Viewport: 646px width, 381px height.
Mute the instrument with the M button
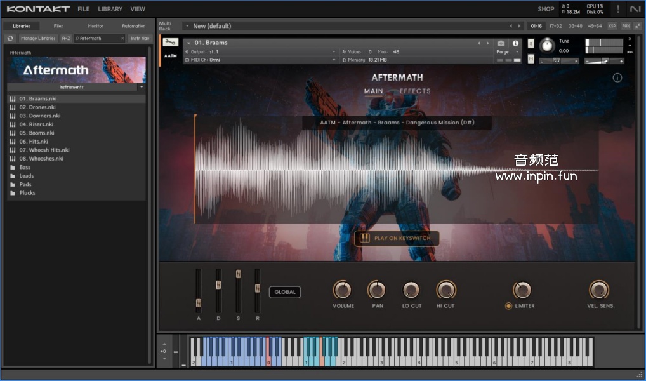point(531,58)
